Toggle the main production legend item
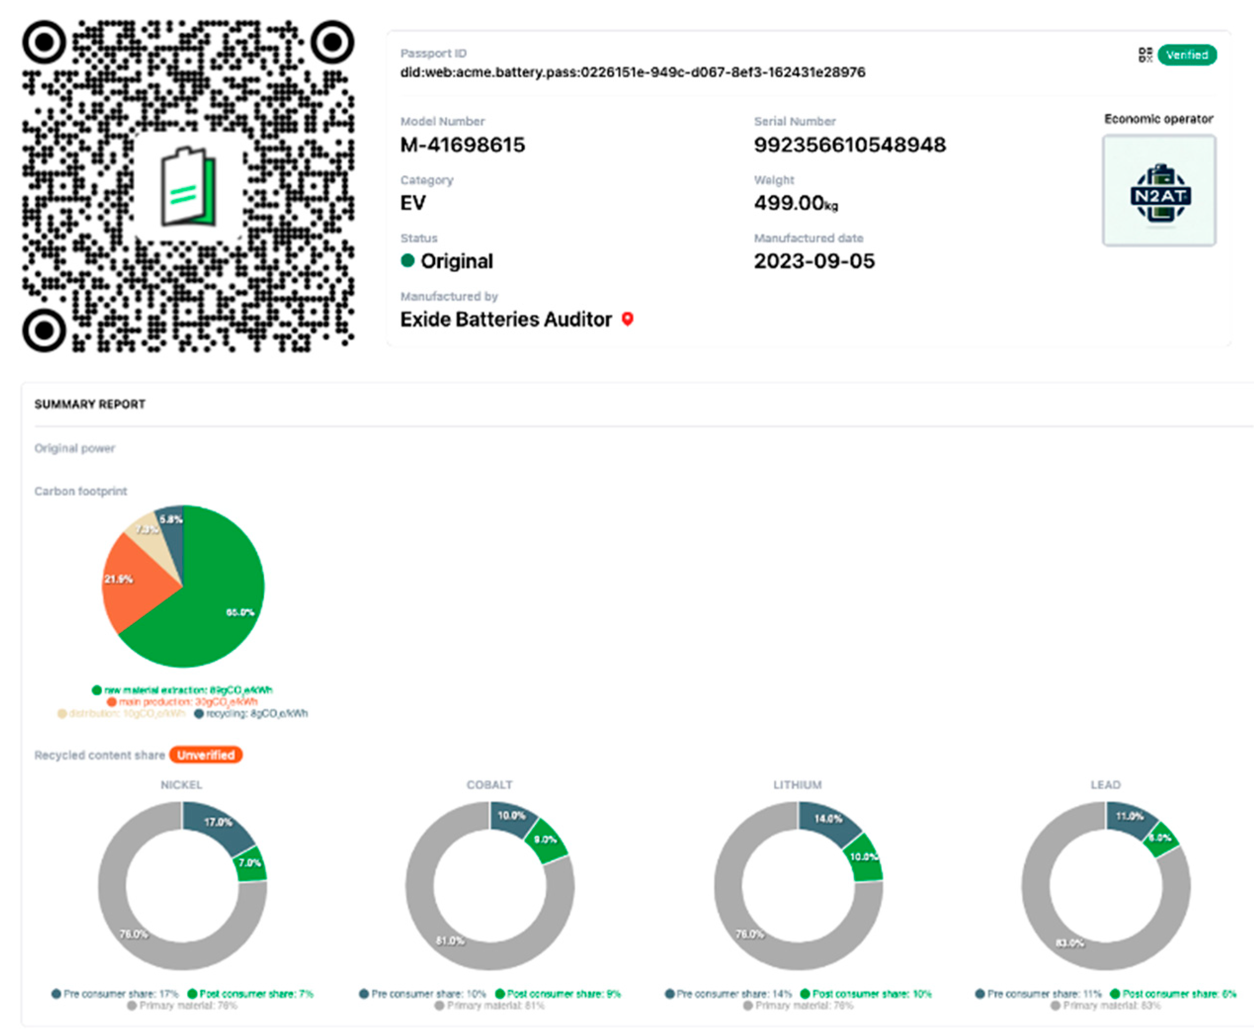 (182, 702)
